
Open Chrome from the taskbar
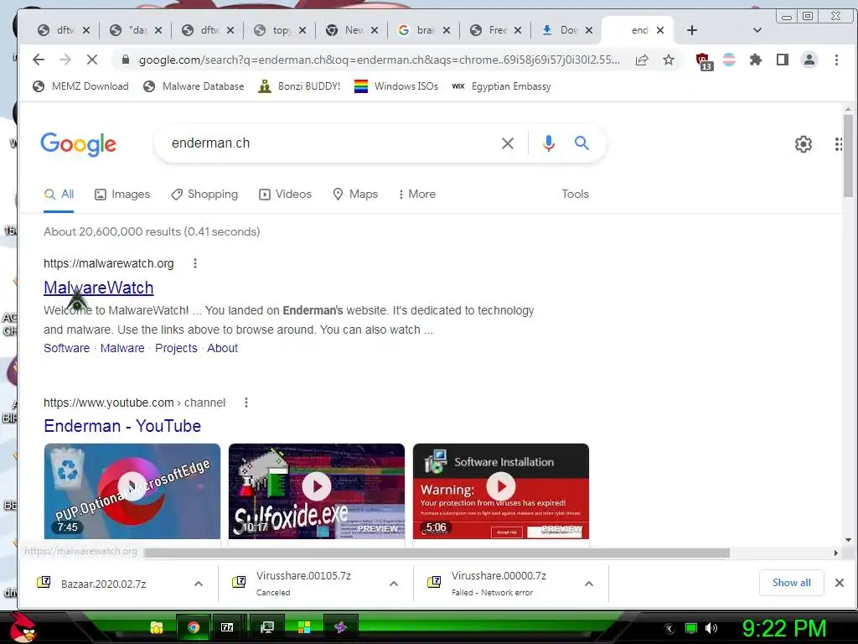click(x=193, y=627)
